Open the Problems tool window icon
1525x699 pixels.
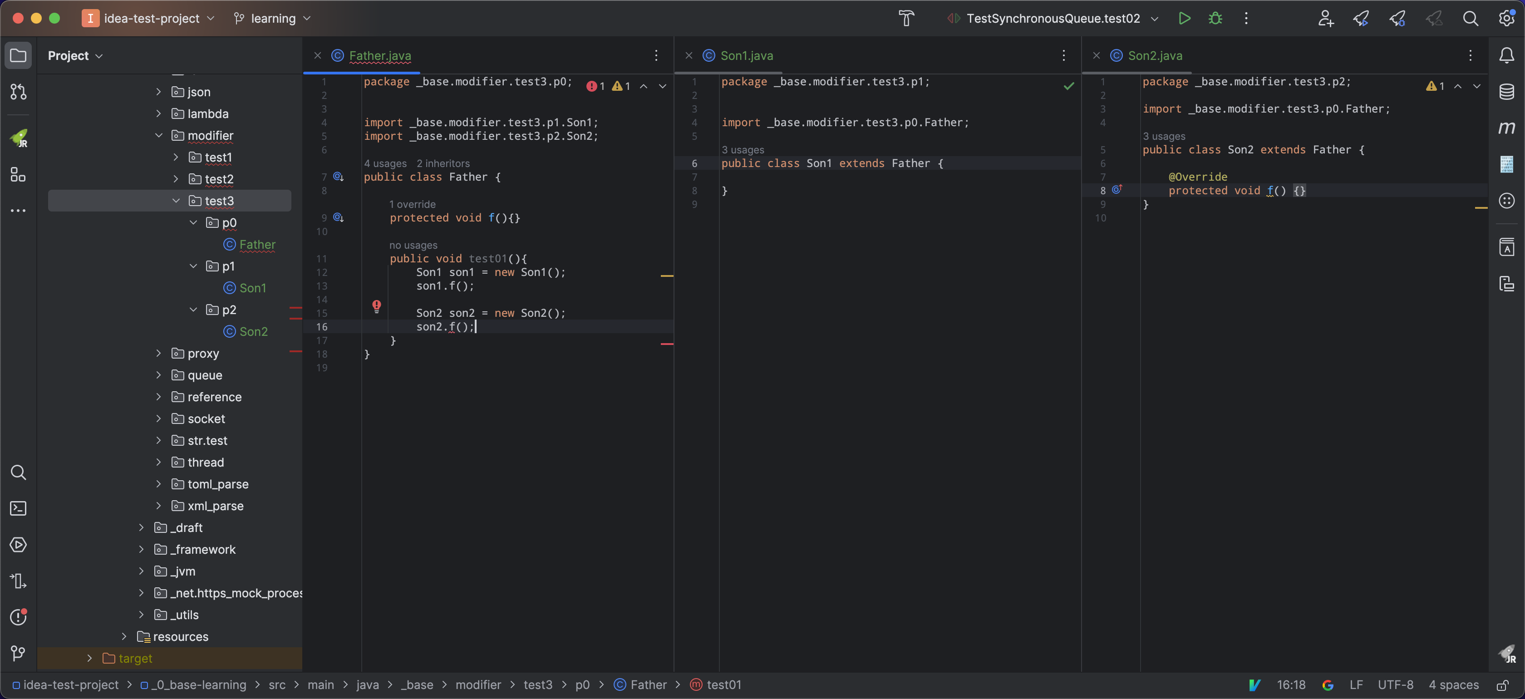(x=18, y=617)
